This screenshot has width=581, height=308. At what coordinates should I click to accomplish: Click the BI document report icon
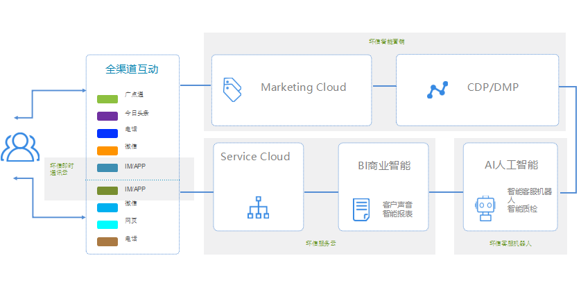[361, 209]
